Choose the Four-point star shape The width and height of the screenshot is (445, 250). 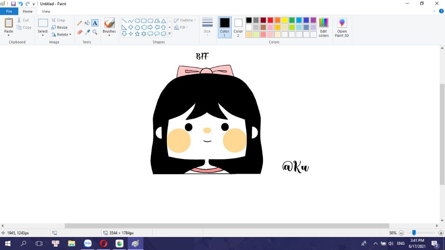130,34
